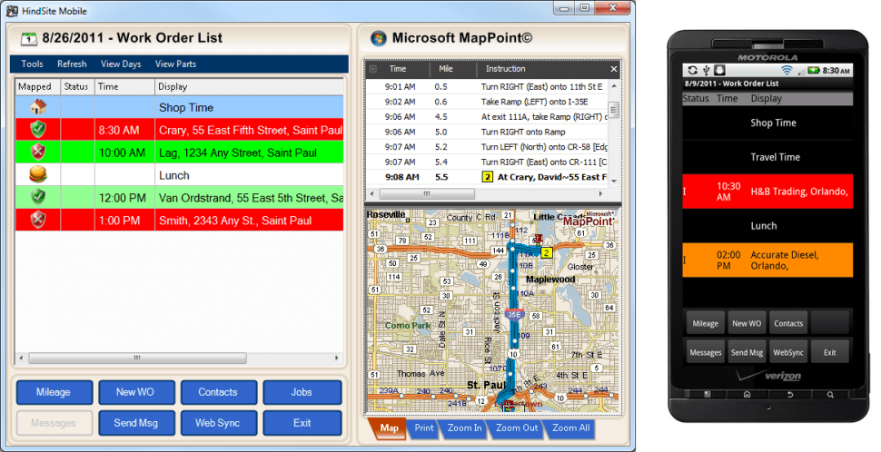This screenshot has height=452, width=881.
Task: Select Crary, 55 East Fifth Street work order
Action: [179, 130]
